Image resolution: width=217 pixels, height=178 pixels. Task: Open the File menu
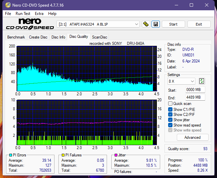[8, 14]
